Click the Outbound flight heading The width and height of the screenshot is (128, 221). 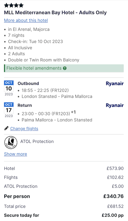28,83
